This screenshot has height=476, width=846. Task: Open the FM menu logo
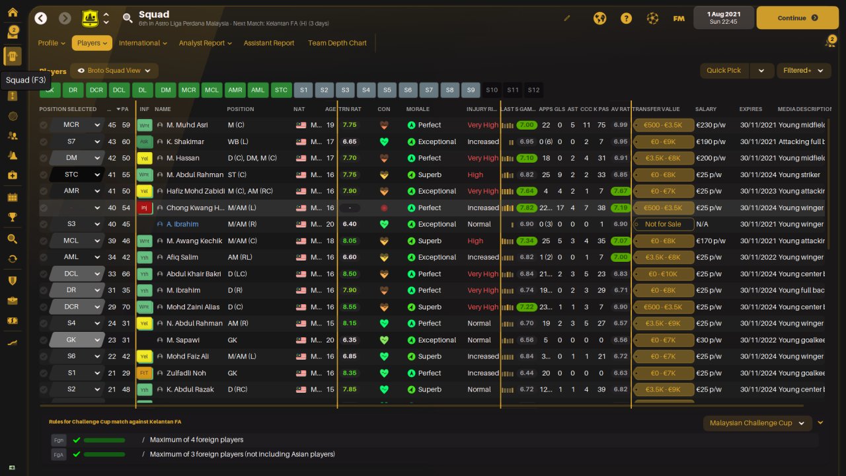(679, 19)
